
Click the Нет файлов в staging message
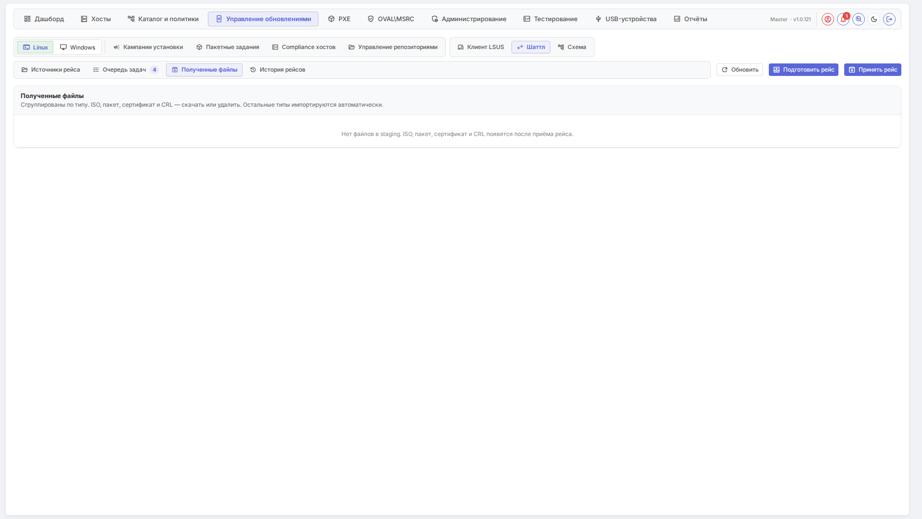coord(457,134)
